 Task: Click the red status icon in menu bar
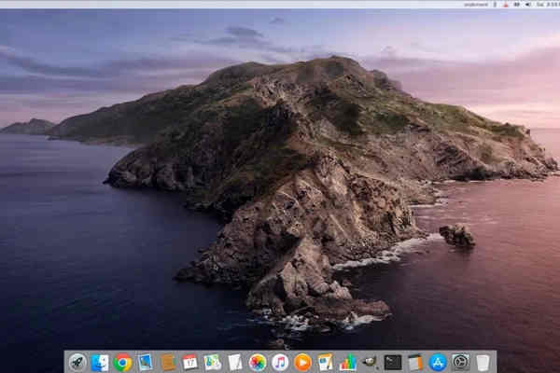pos(505,5)
